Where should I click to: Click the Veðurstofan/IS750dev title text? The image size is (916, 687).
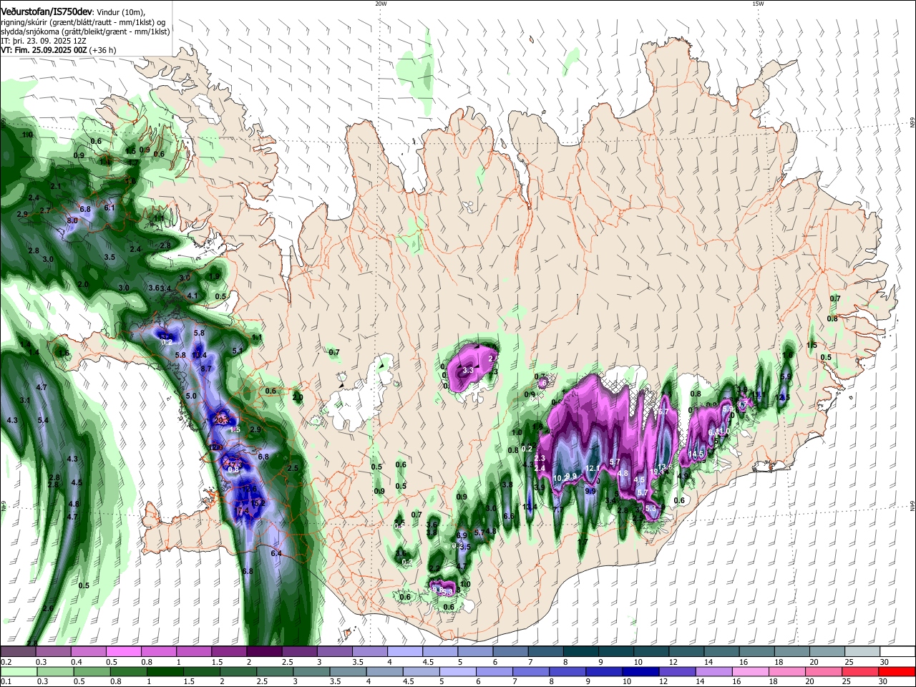click(47, 11)
